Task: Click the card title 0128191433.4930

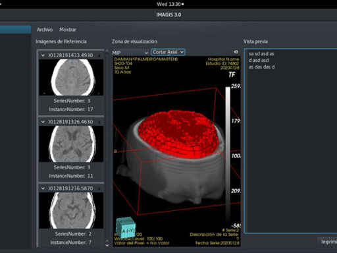Action: 70,55
